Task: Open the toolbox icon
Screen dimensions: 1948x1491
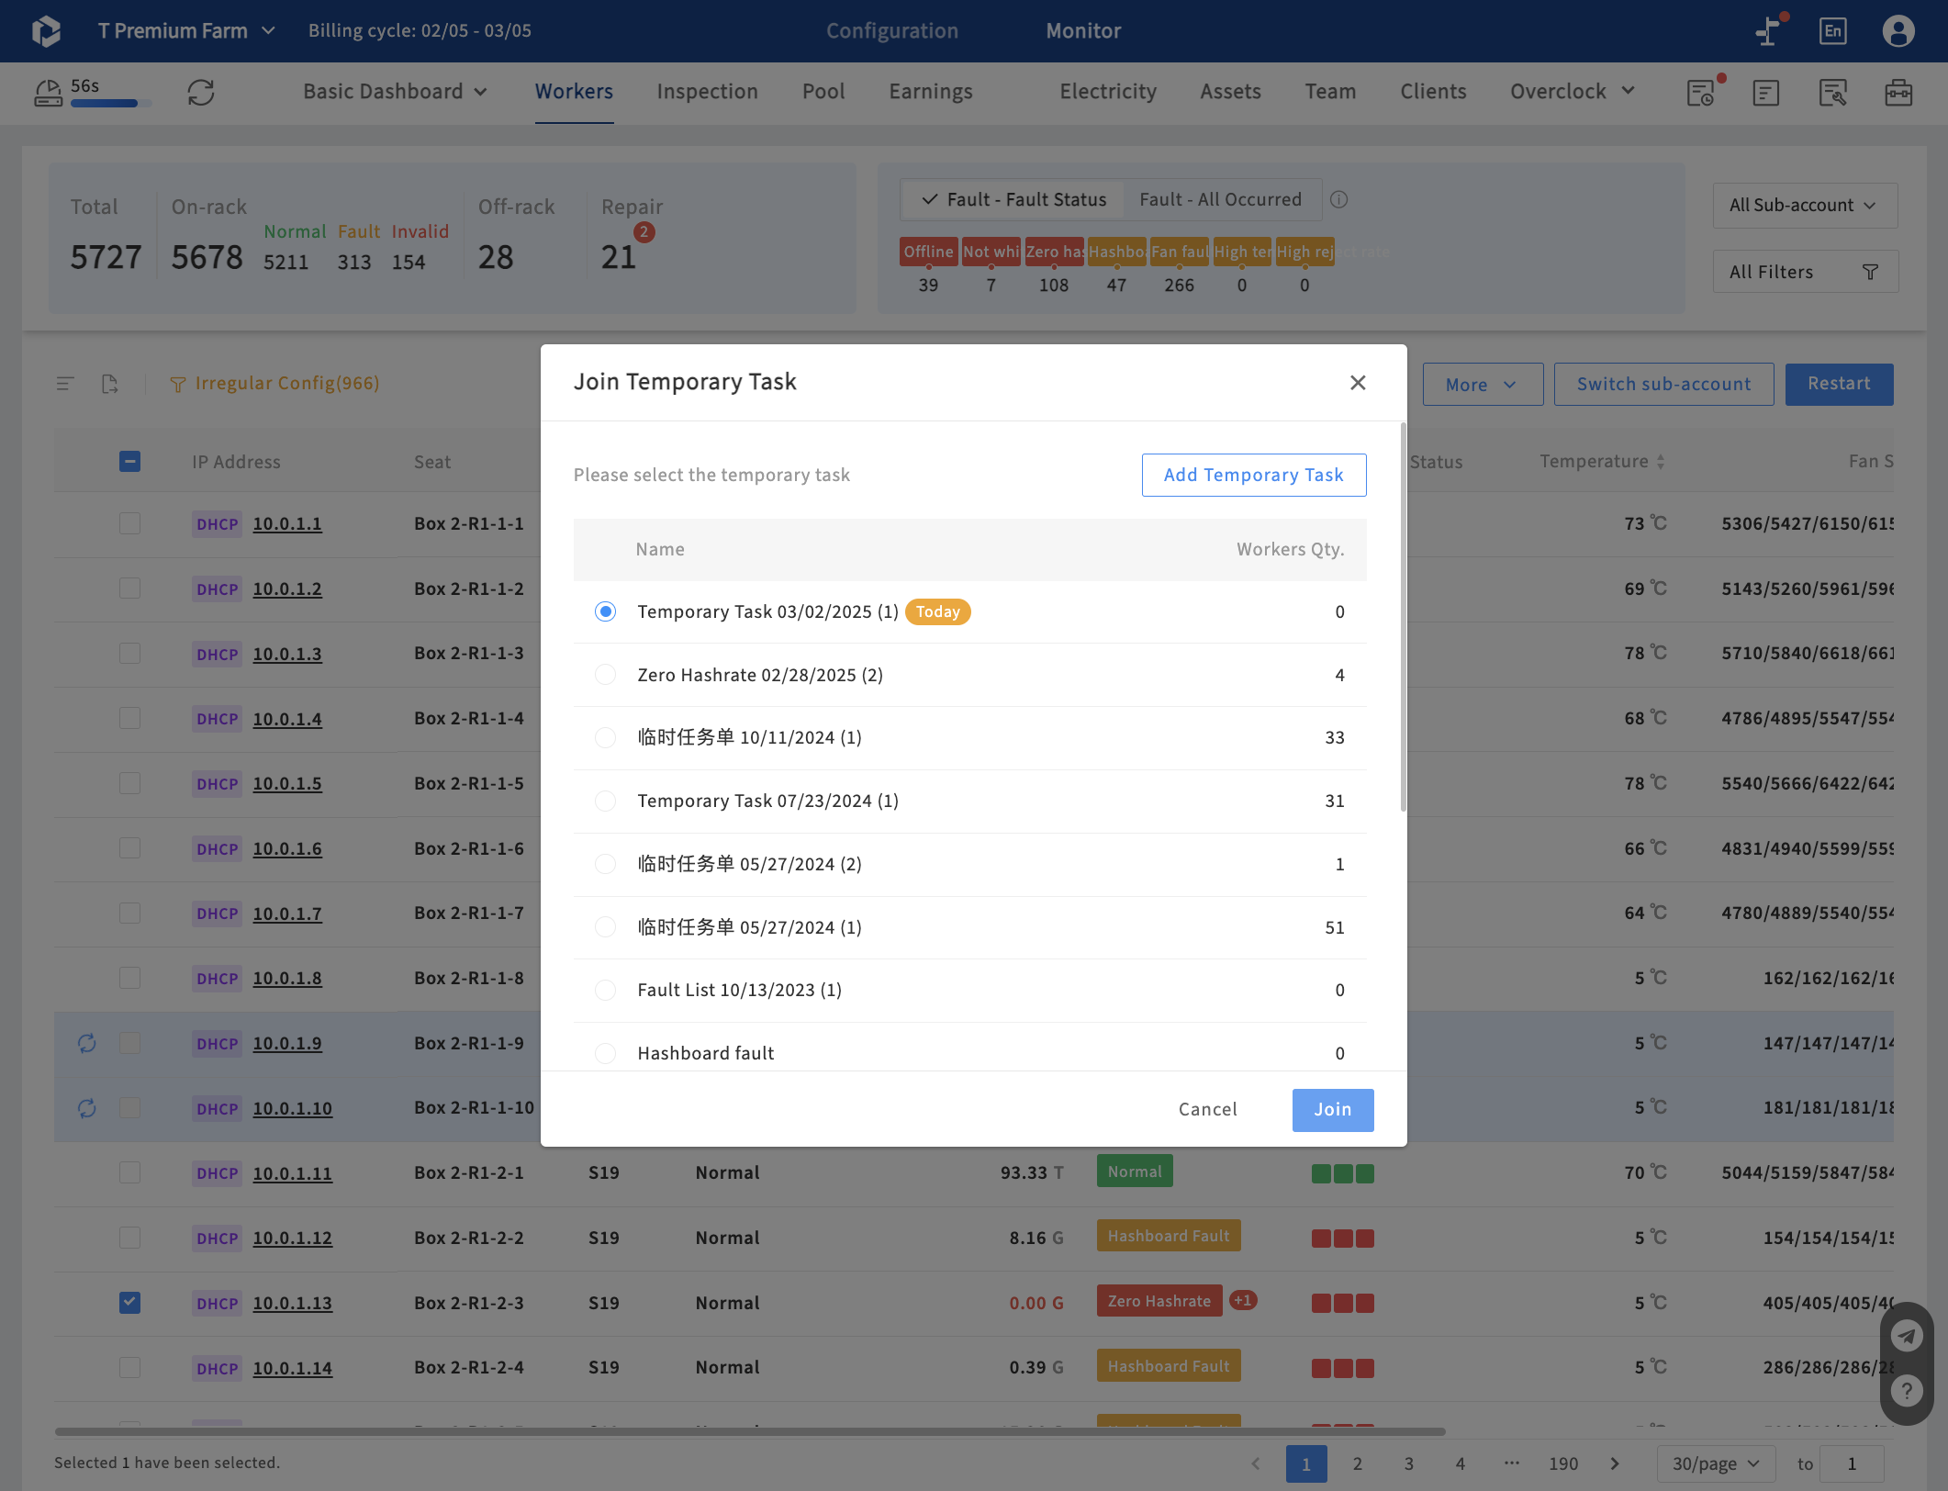Action: (x=1898, y=92)
